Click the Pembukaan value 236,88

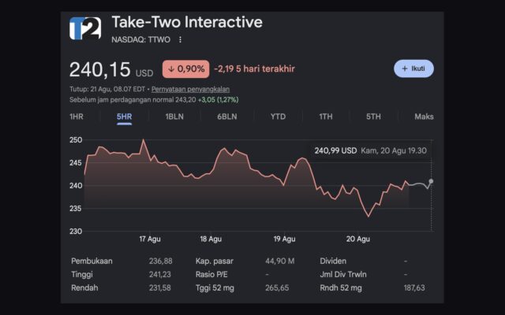(160, 261)
